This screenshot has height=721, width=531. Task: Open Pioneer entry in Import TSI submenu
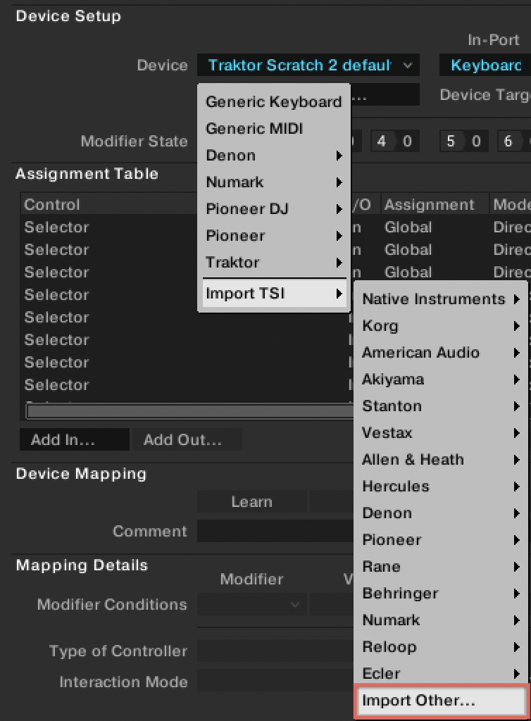(x=441, y=540)
